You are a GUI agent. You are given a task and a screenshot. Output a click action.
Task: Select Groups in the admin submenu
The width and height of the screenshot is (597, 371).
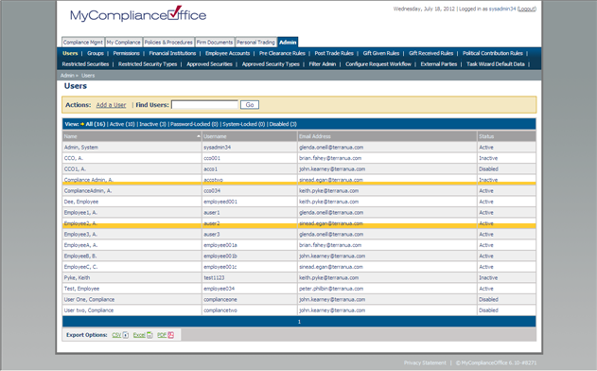96,53
